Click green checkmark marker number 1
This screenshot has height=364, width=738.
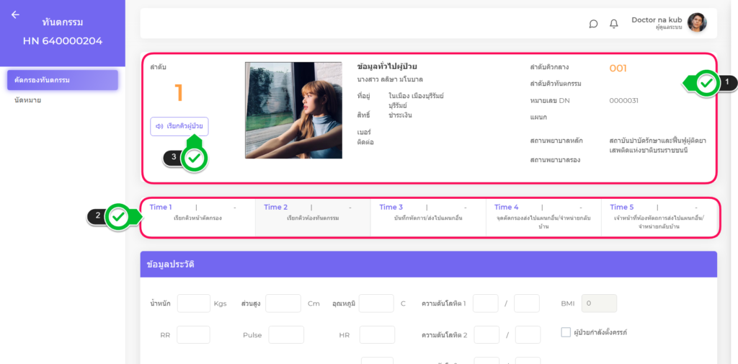pyautogui.click(x=707, y=84)
